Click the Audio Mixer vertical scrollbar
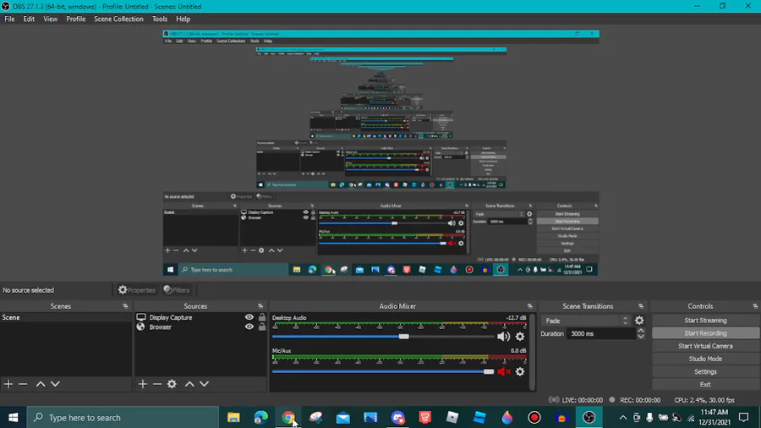 coord(533,352)
